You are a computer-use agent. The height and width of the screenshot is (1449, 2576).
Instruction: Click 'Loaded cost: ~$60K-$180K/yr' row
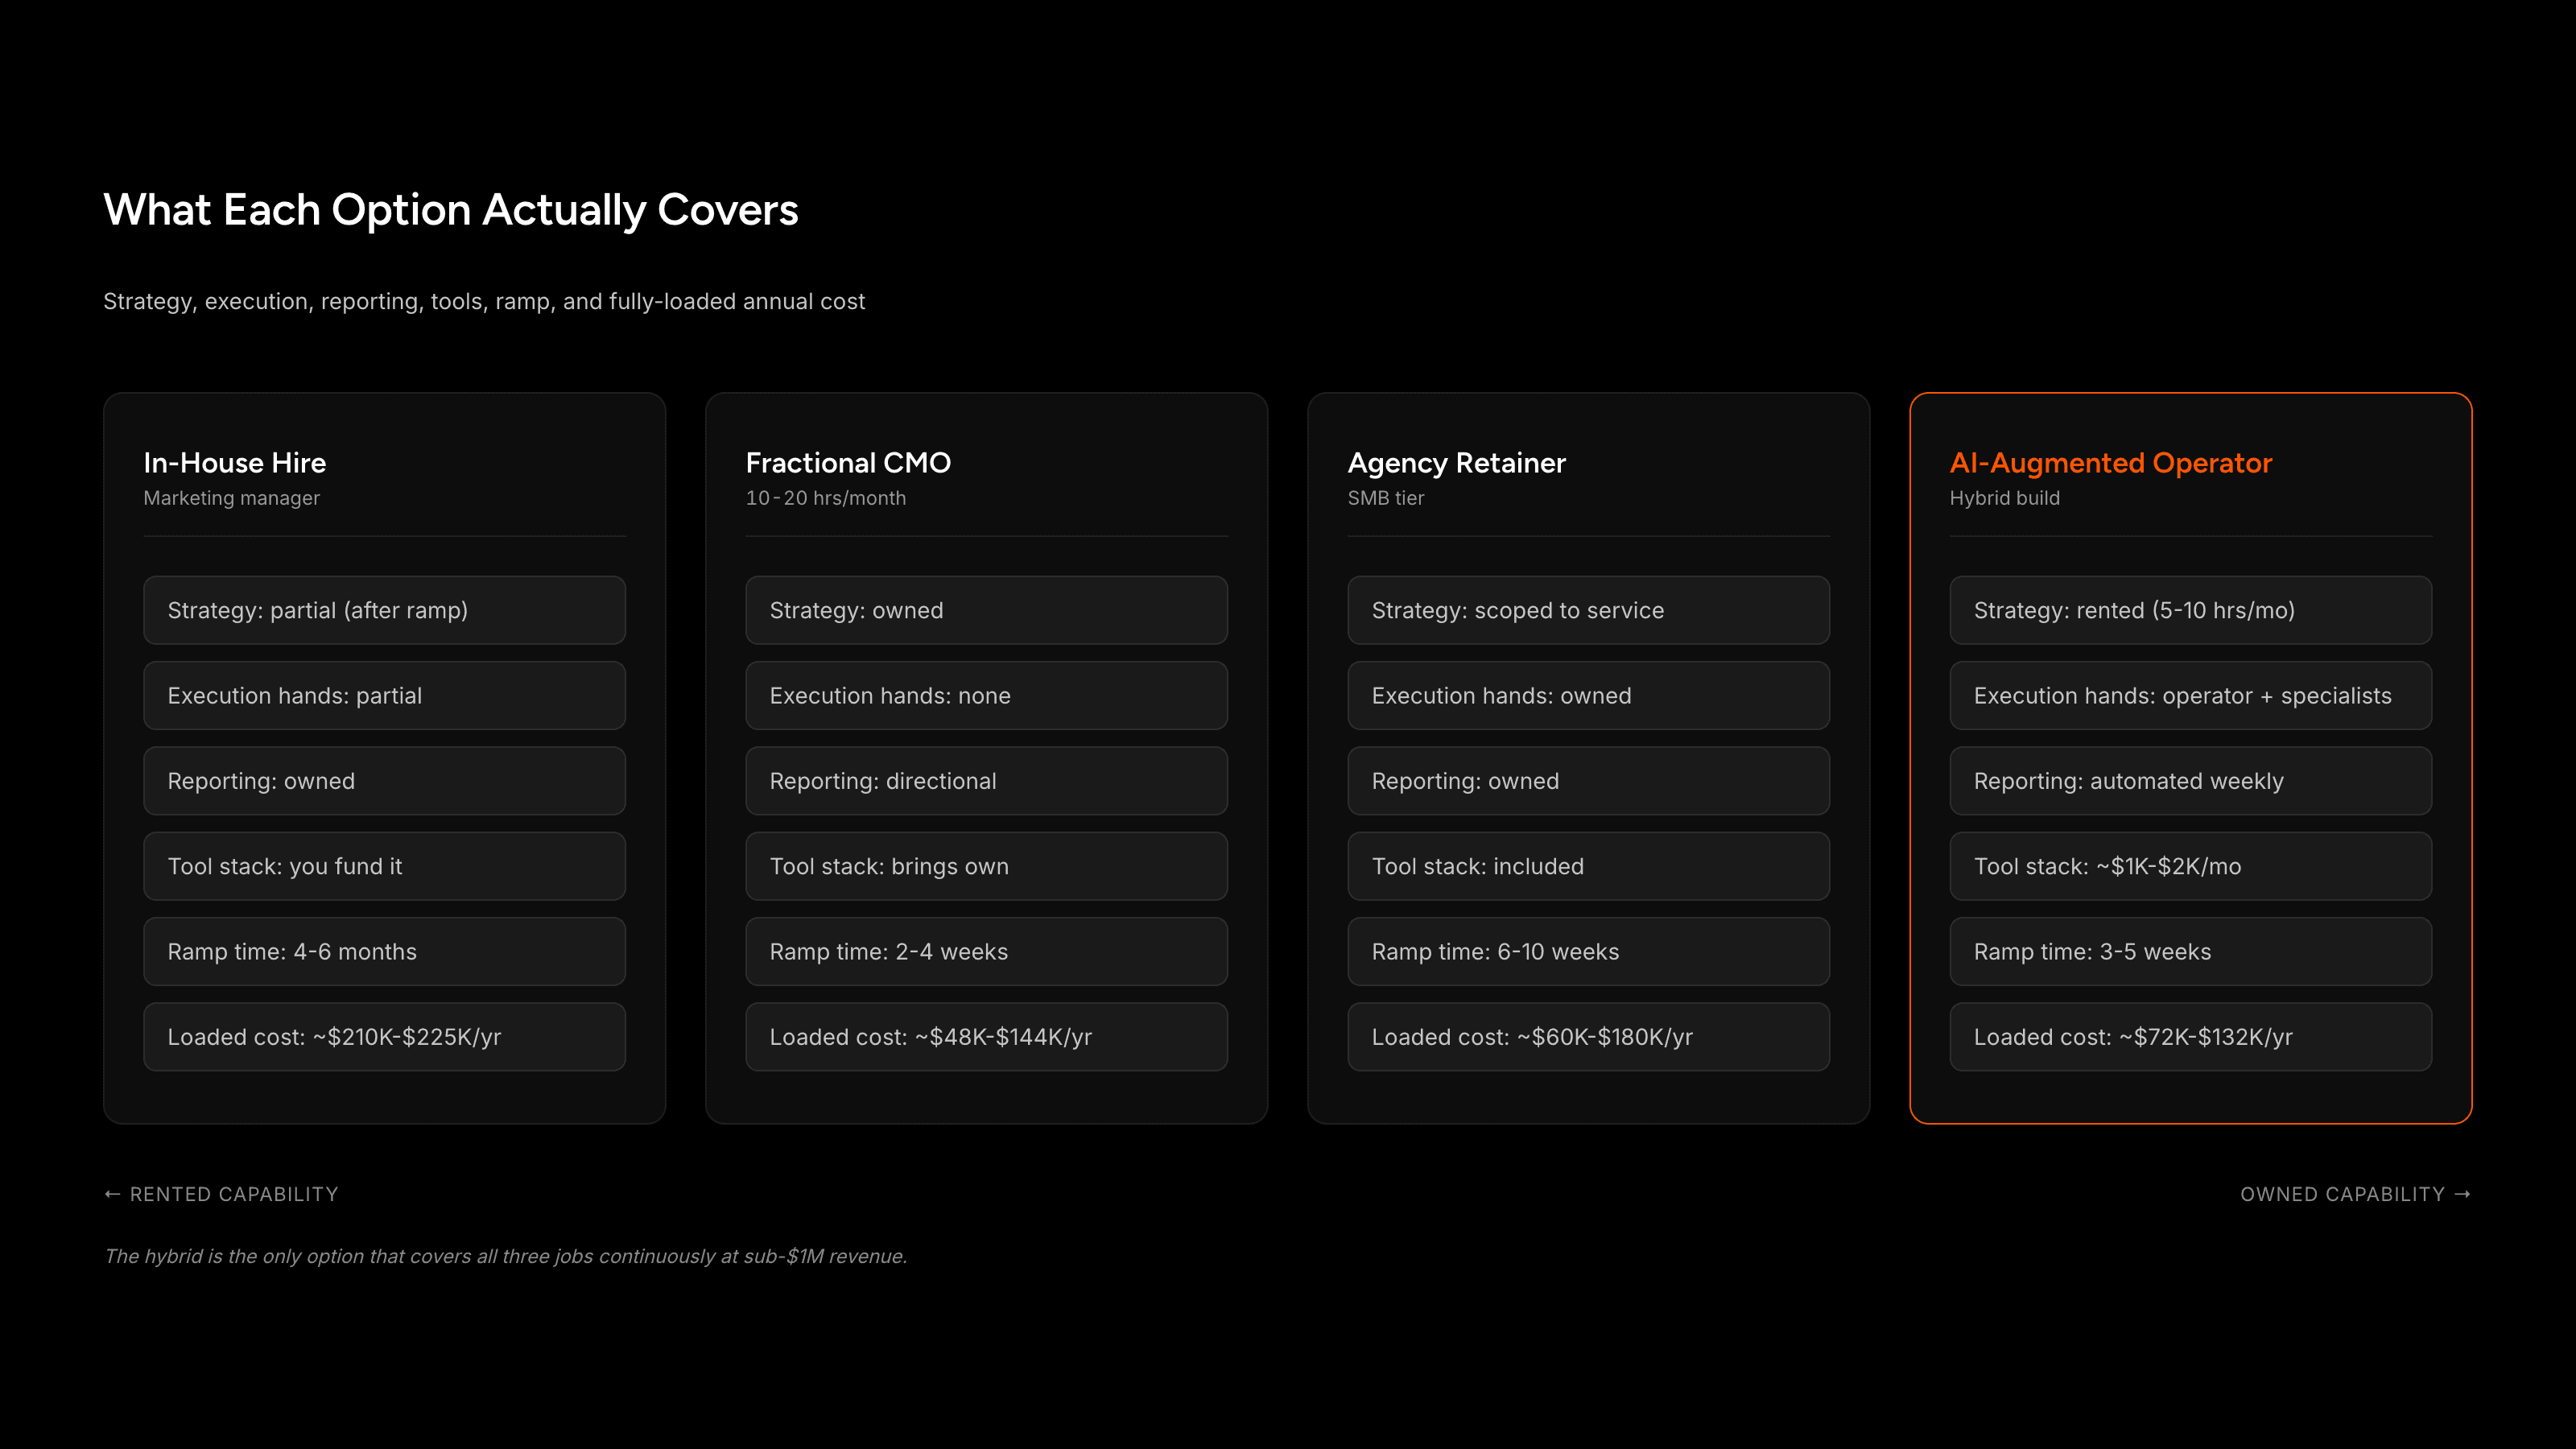click(x=1589, y=1037)
